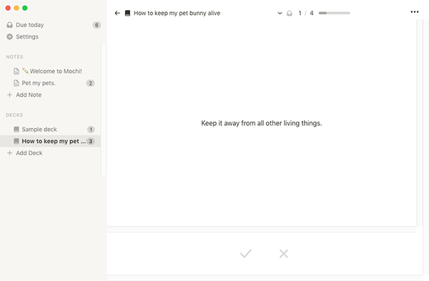
Task: Click the deck title in header
Action: pos(177,13)
